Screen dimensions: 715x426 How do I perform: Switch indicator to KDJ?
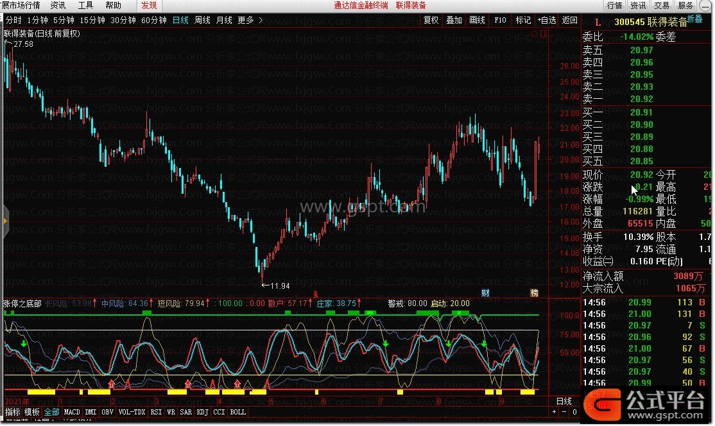coord(202,412)
